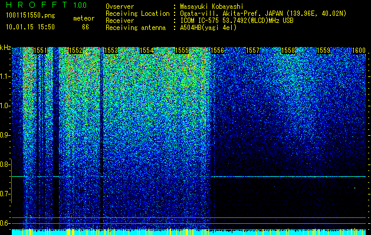Screen dimensions: 371x235
Task: Click the ICOM IC-575 receiver text
Action: [x=237, y=21]
